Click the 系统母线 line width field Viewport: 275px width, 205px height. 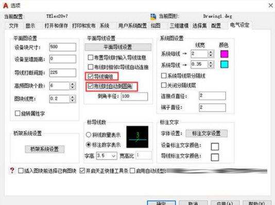[199, 54]
